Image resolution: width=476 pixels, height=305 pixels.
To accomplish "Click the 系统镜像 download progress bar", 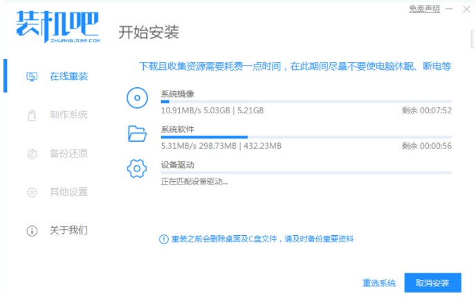I will click(x=306, y=102).
